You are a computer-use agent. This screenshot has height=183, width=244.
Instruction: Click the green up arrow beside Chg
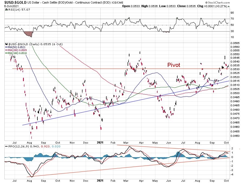pyautogui.click(x=229, y=6)
